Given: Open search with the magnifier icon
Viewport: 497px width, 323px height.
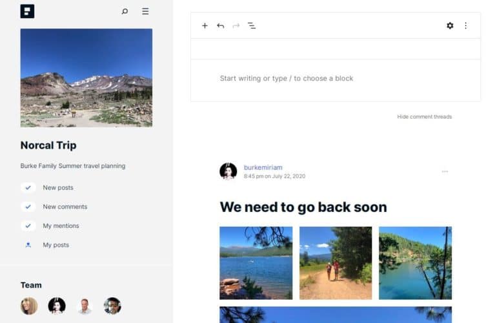Looking at the screenshot, I should tap(125, 12).
